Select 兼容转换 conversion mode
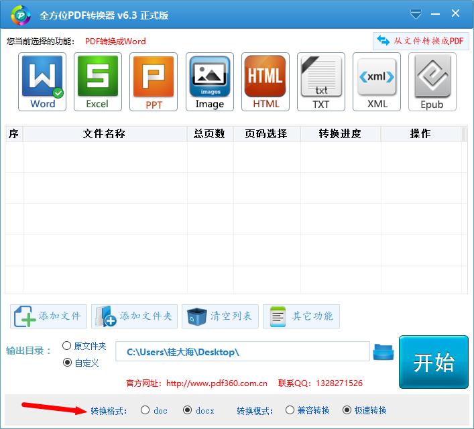 click(x=308, y=410)
